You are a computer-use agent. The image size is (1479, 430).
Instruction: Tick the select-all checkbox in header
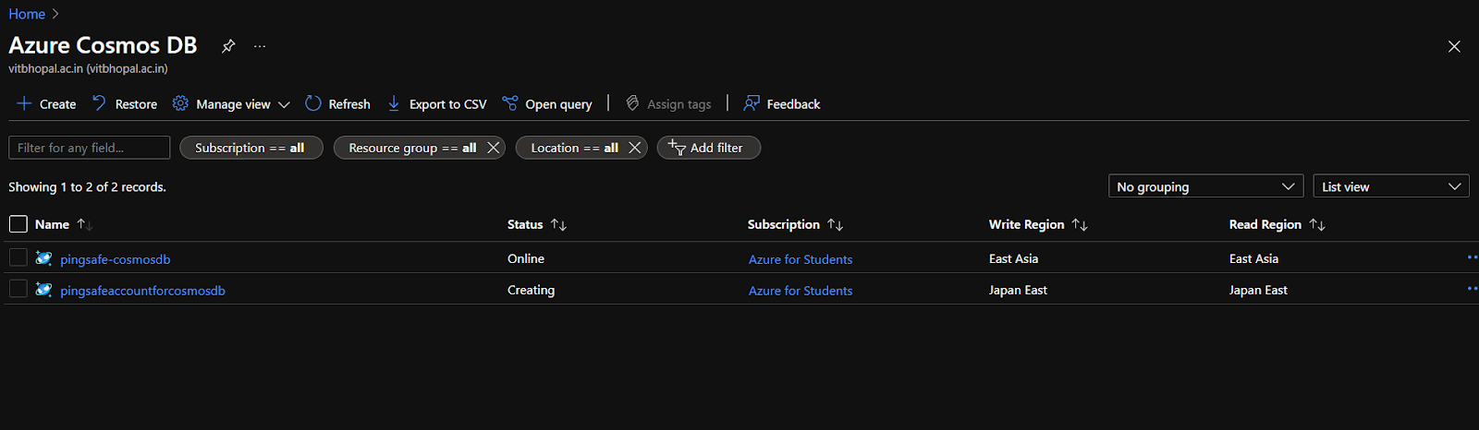pyautogui.click(x=18, y=224)
